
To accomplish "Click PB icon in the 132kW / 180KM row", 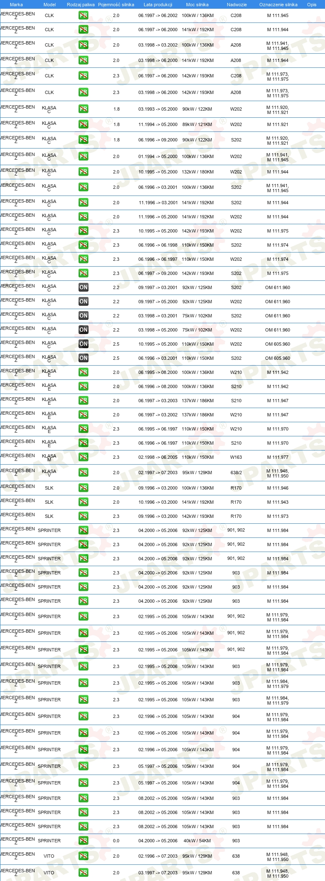I will pyautogui.click(x=83, y=172).
